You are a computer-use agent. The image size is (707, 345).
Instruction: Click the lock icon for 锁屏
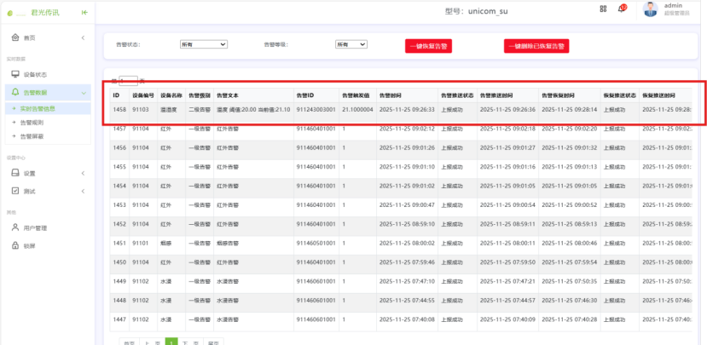point(14,245)
